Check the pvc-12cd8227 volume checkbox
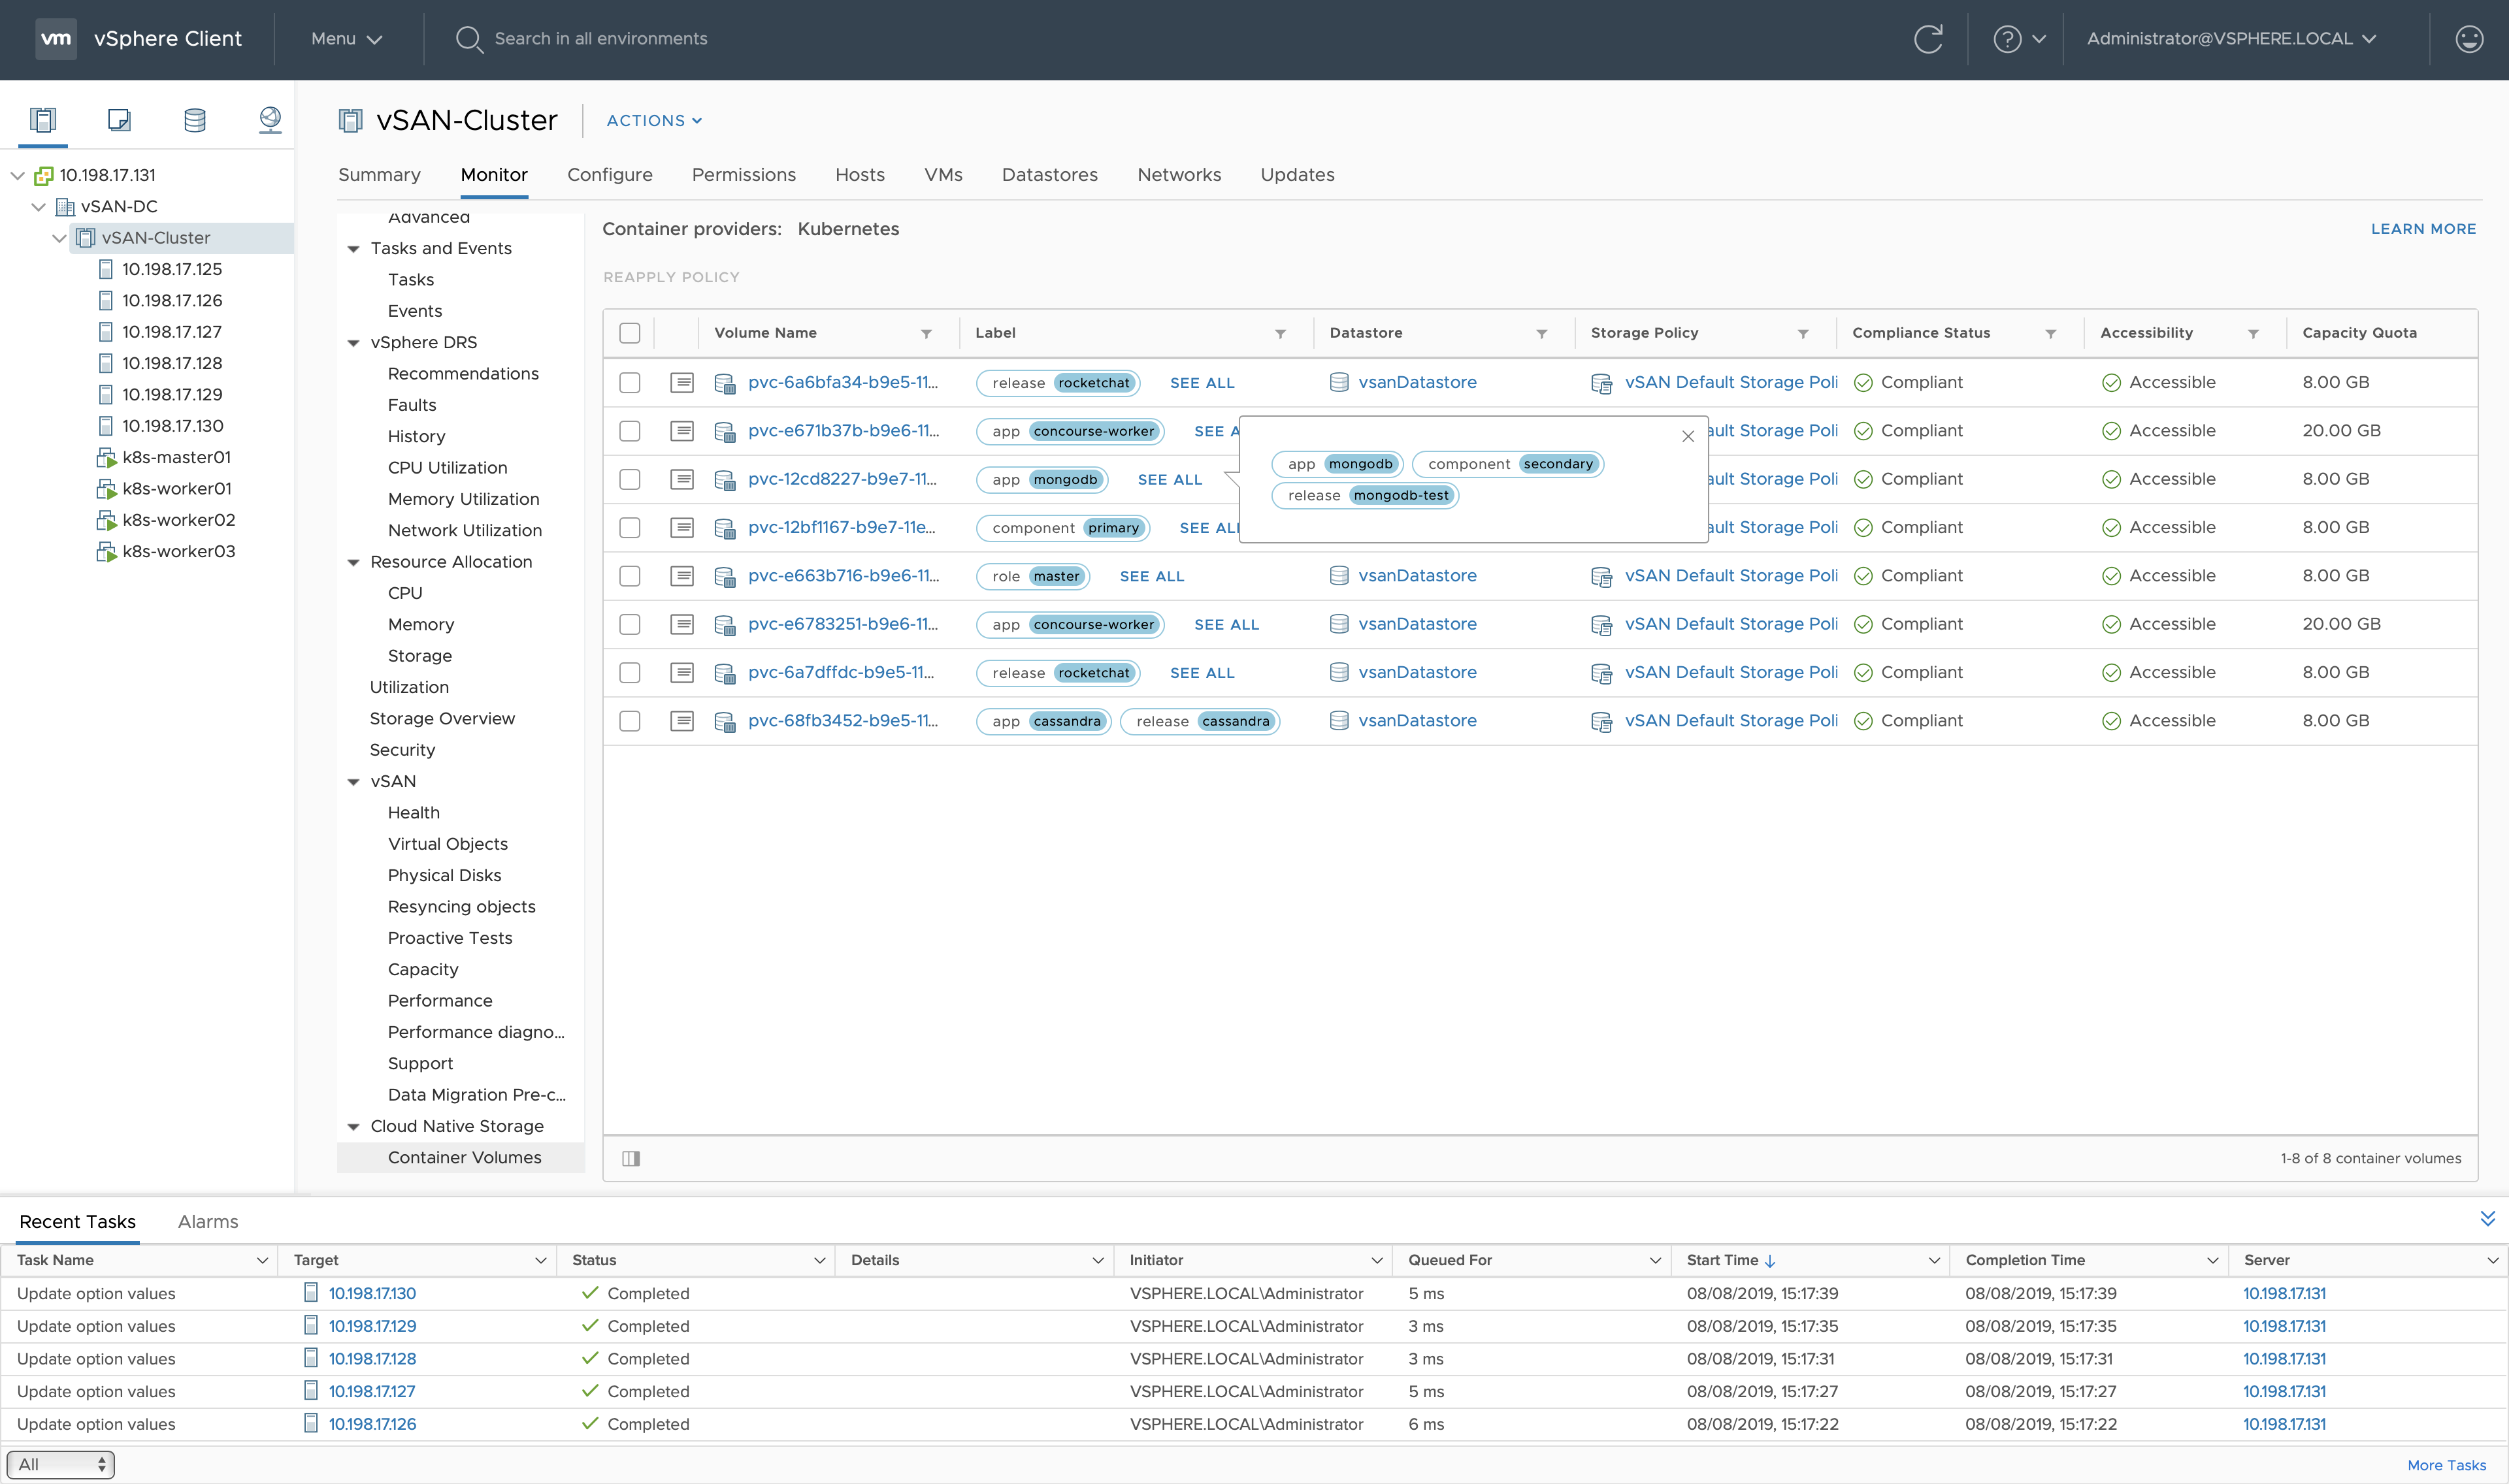The height and width of the screenshot is (1484, 2509). pos(630,479)
